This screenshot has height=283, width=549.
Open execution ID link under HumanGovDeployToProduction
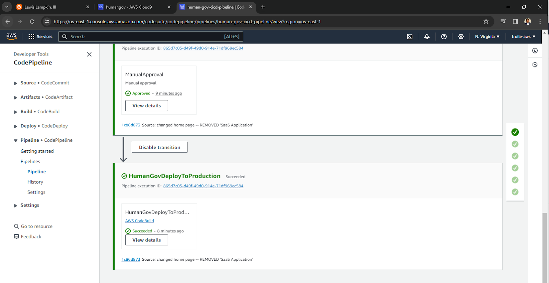(203, 186)
